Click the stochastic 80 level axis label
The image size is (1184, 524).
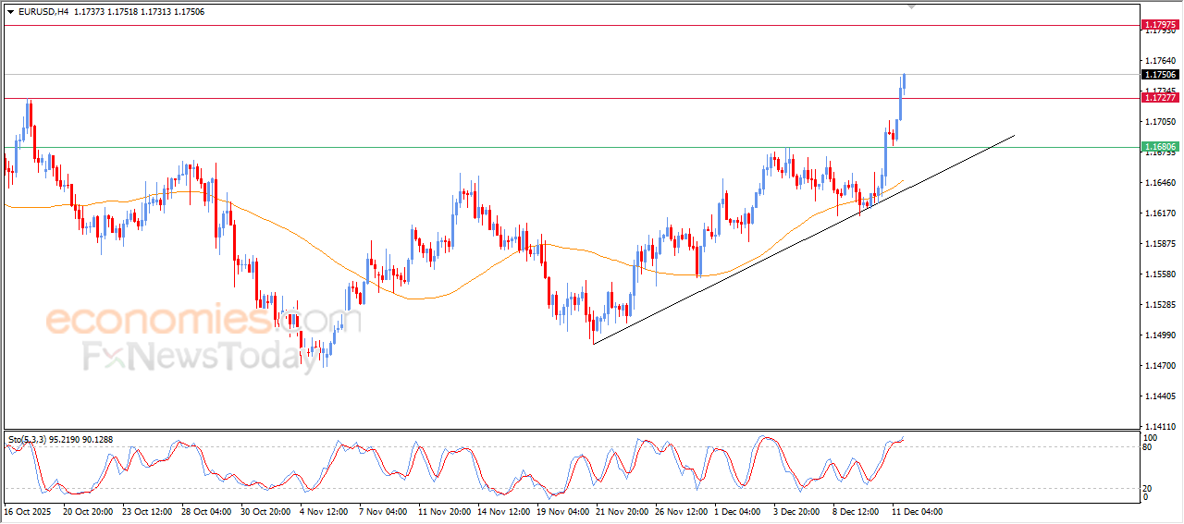(x=1148, y=447)
